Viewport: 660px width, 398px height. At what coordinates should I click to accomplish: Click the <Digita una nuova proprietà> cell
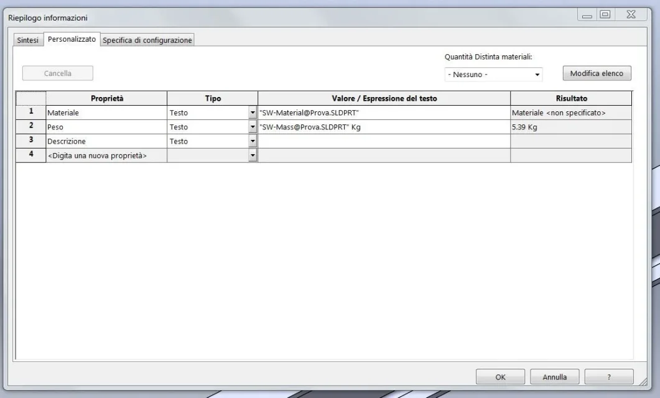106,155
